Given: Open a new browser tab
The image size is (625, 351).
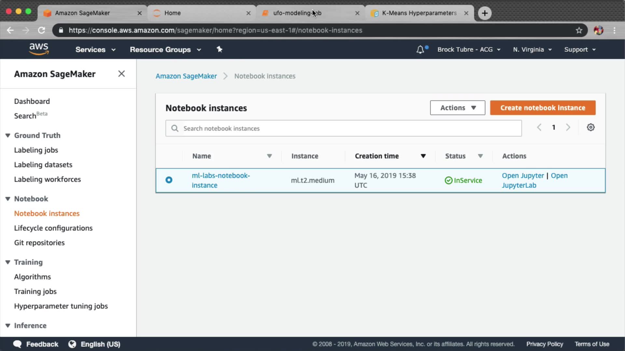Looking at the screenshot, I should tap(485, 13).
